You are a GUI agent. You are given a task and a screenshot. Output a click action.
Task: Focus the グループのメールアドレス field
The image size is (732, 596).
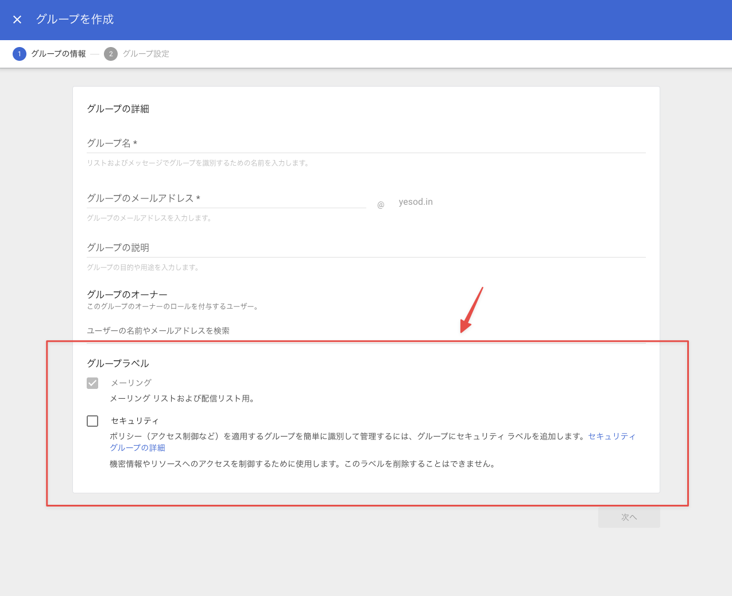click(226, 198)
